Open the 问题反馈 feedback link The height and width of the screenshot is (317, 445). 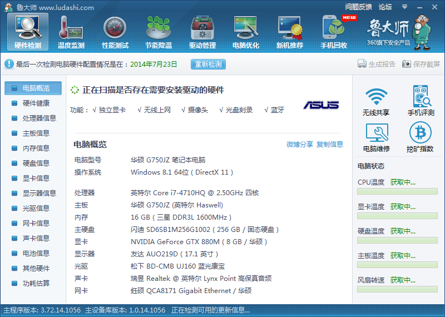point(358,7)
